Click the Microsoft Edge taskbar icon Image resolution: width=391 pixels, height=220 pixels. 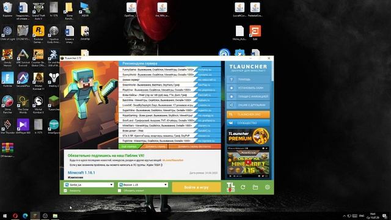click(x=25, y=216)
